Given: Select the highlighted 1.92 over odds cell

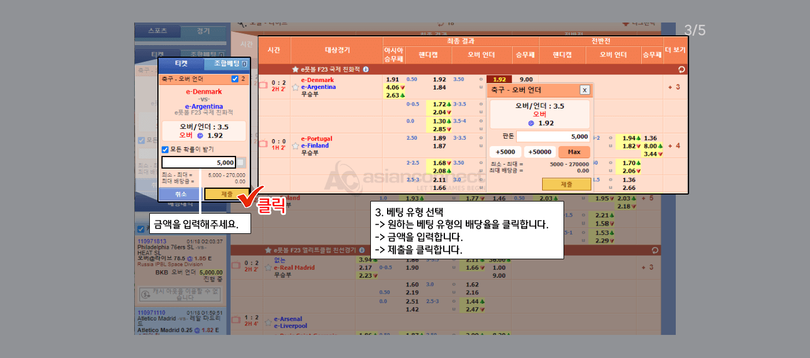Looking at the screenshot, I should pyautogui.click(x=500, y=80).
